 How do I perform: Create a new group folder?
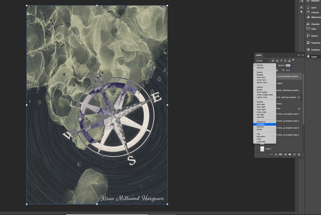coord(290,155)
